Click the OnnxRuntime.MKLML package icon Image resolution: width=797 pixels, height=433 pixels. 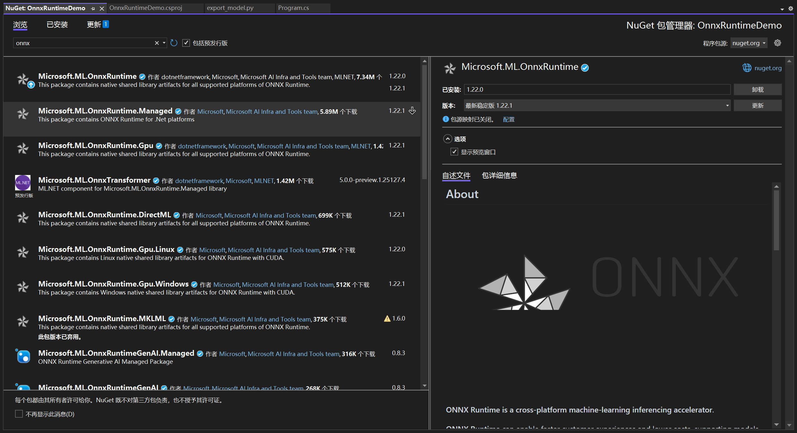click(23, 321)
